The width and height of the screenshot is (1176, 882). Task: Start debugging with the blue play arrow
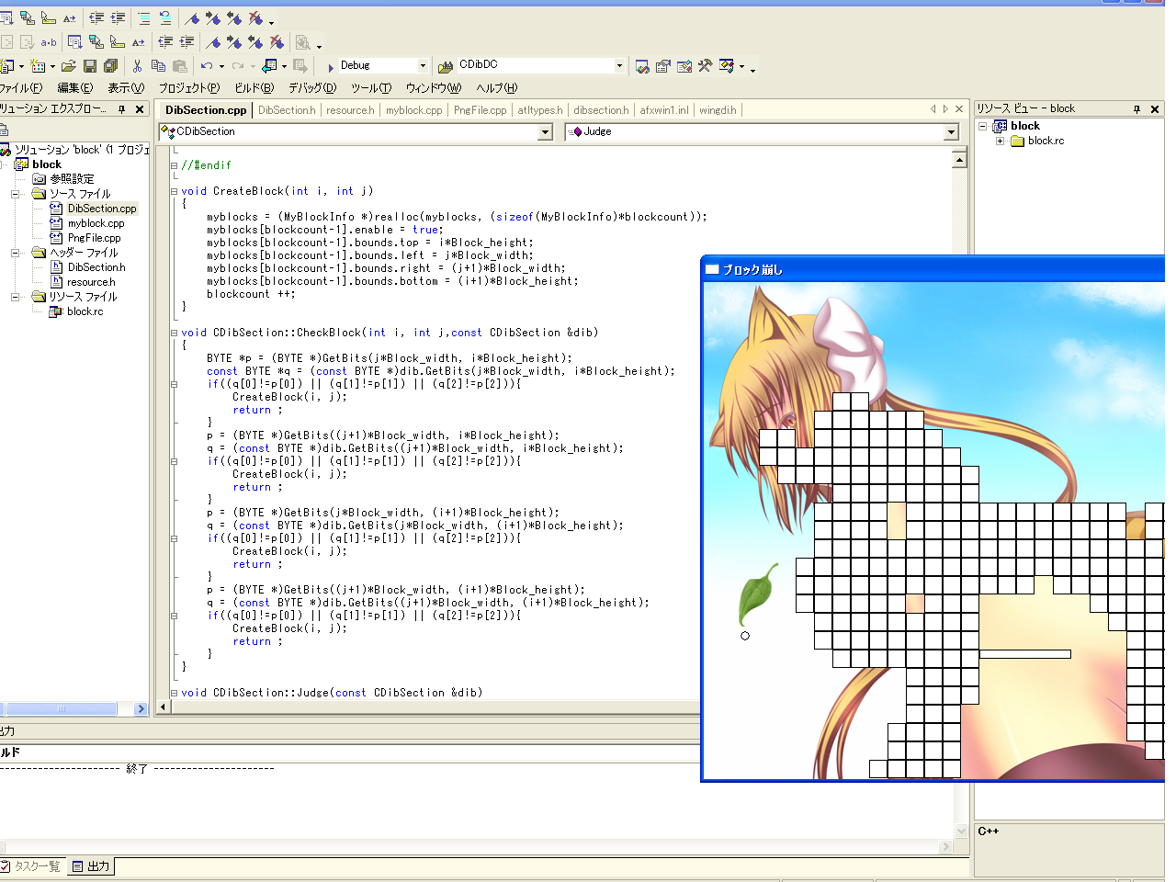coord(331,67)
